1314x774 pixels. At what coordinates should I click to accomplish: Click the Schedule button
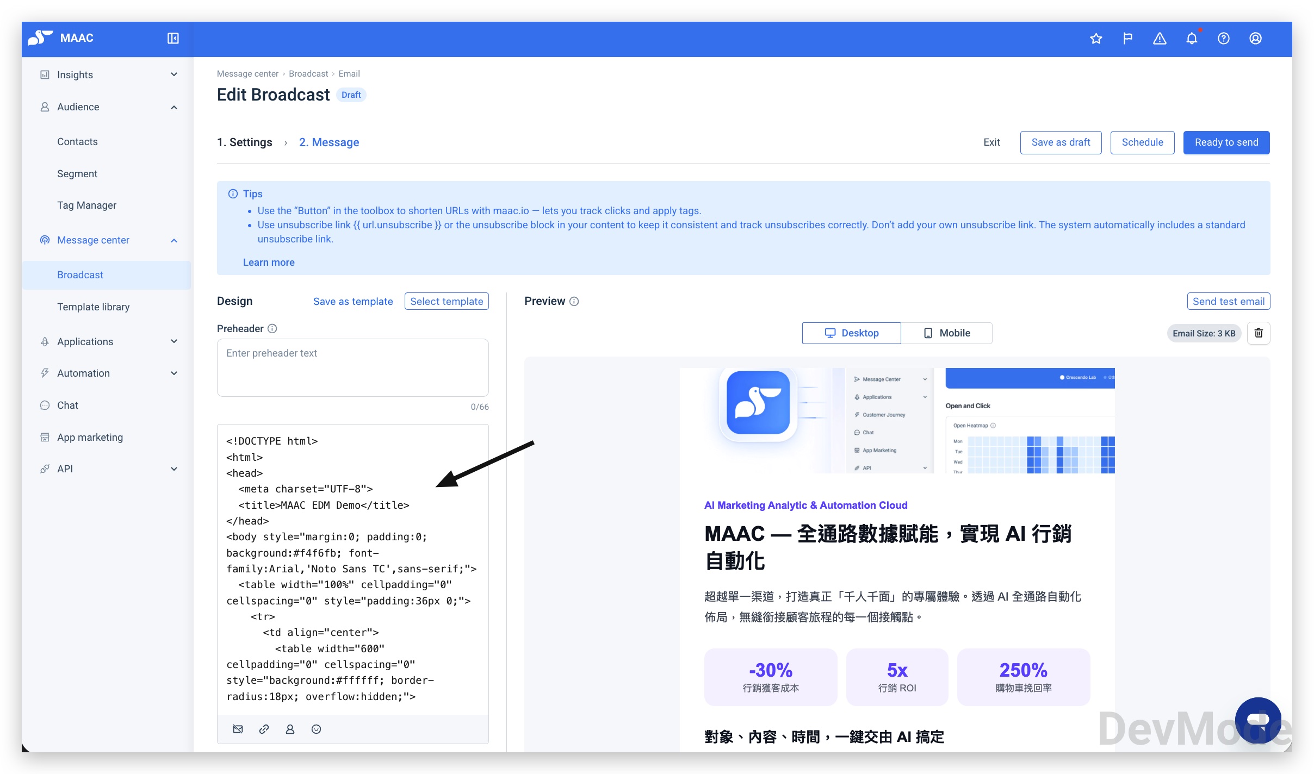click(1142, 142)
